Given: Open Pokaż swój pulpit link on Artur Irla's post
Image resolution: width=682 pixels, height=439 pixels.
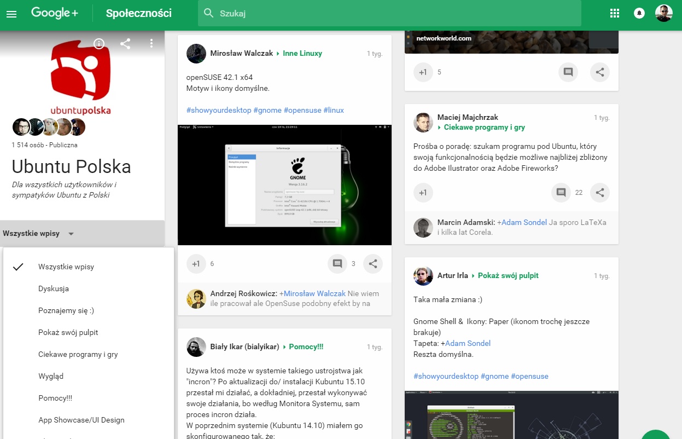Looking at the screenshot, I should tap(507, 276).
